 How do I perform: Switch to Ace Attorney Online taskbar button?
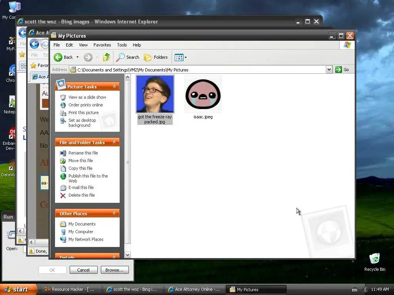tap(195, 290)
